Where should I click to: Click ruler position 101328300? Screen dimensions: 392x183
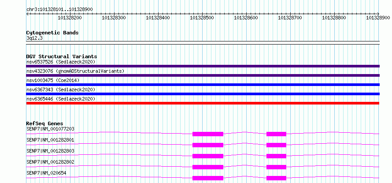point(114,18)
